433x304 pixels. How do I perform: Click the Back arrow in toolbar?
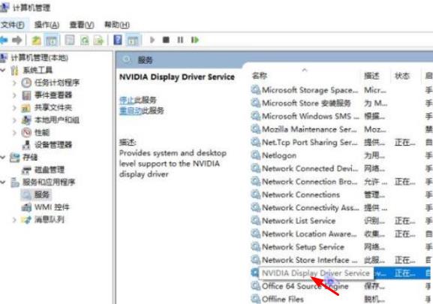tap(4, 41)
